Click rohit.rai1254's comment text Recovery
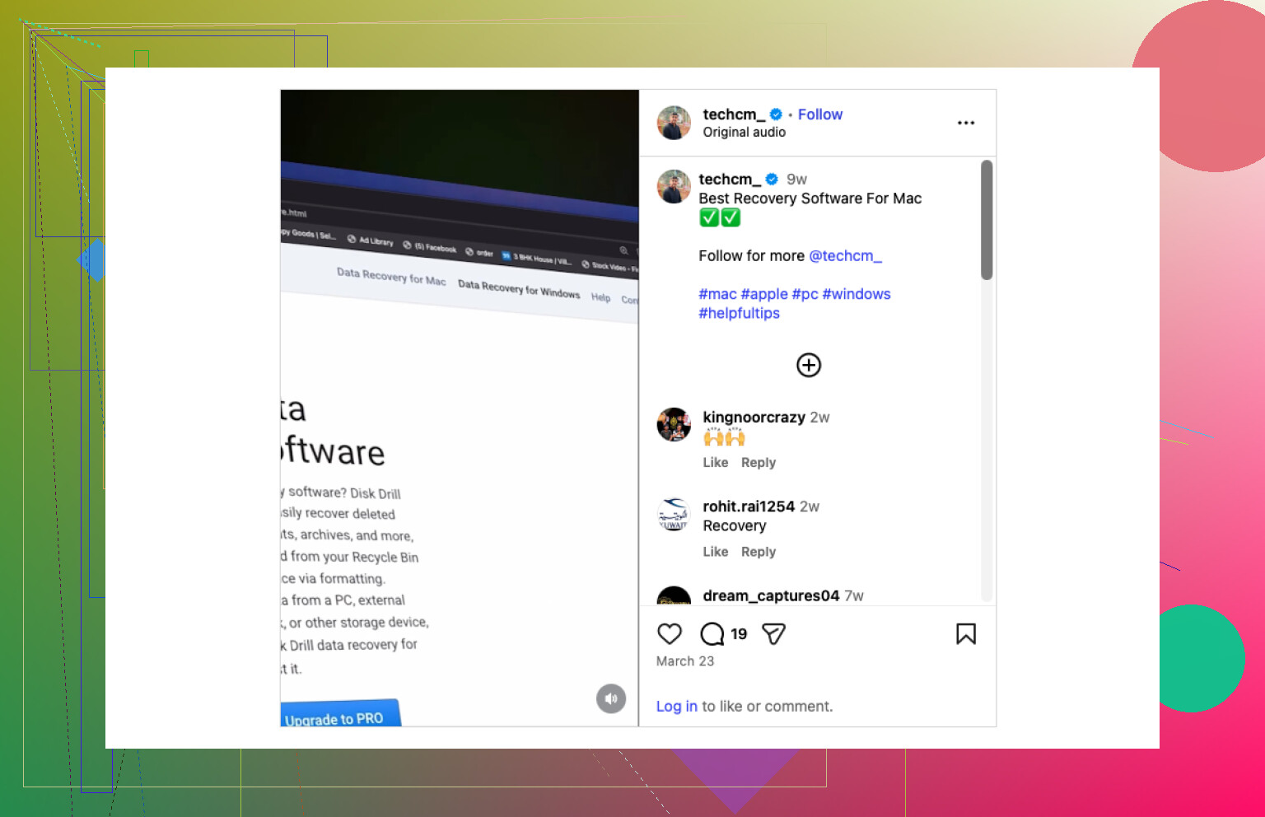 [x=735, y=525]
